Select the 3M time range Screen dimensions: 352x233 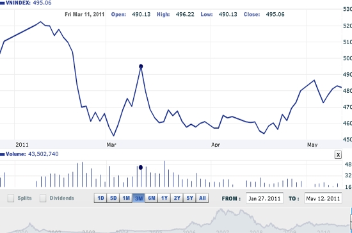point(139,198)
